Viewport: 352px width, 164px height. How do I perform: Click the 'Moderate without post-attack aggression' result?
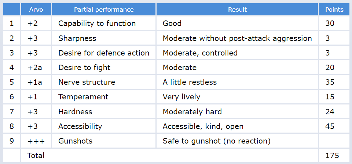(237, 38)
